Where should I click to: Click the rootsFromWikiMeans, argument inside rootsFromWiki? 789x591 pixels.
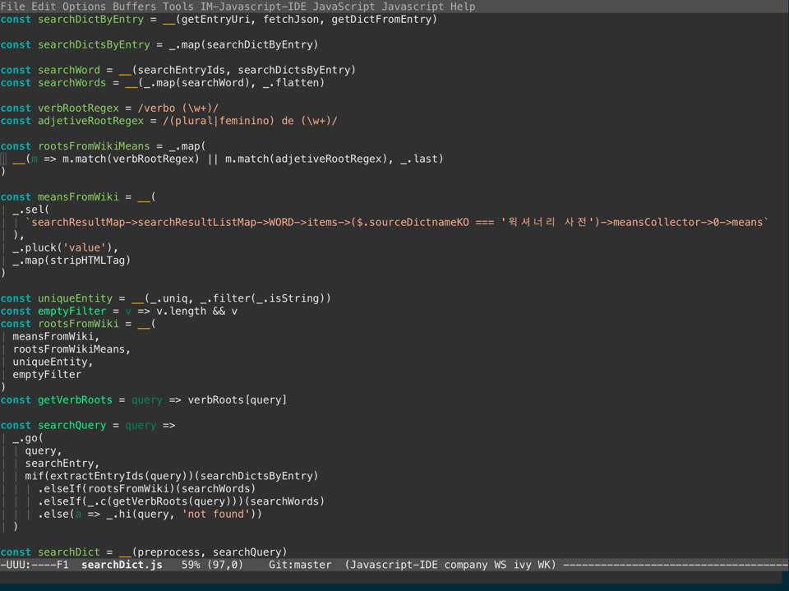pyautogui.click(x=72, y=349)
